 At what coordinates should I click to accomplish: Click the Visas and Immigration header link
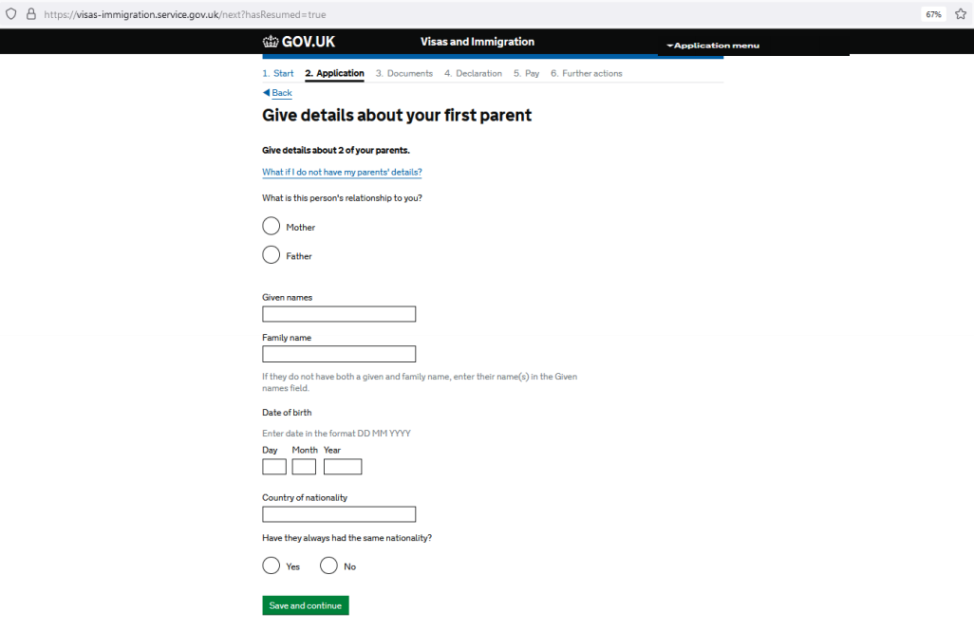(478, 42)
